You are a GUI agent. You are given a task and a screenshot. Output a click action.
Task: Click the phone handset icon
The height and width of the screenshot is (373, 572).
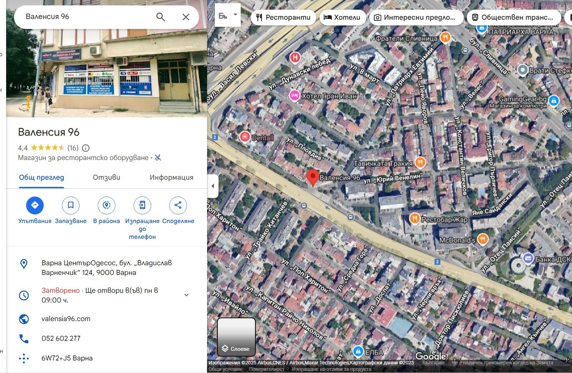(24, 339)
